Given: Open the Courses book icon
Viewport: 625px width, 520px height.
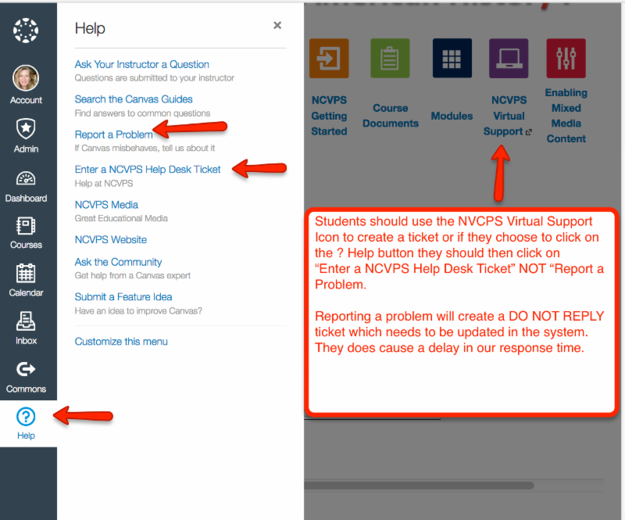Looking at the screenshot, I should pos(26,226).
